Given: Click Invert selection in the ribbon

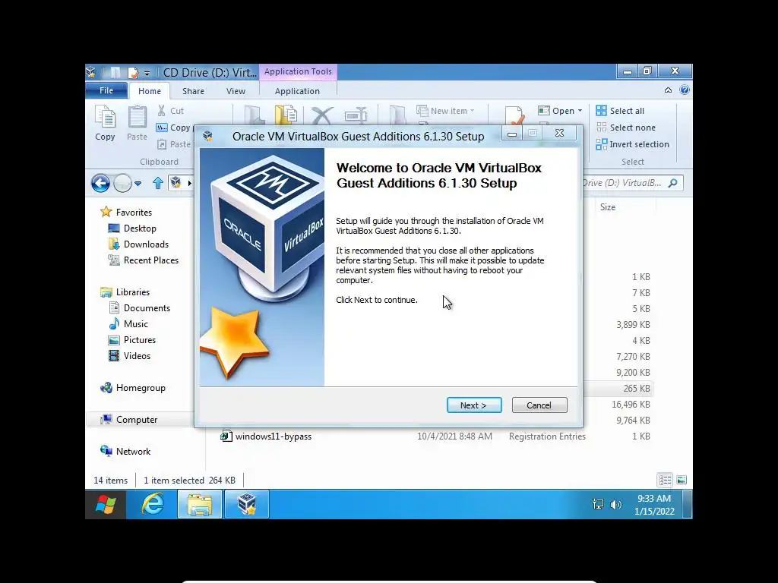Looking at the screenshot, I should pyautogui.click(x=633, y=144).
